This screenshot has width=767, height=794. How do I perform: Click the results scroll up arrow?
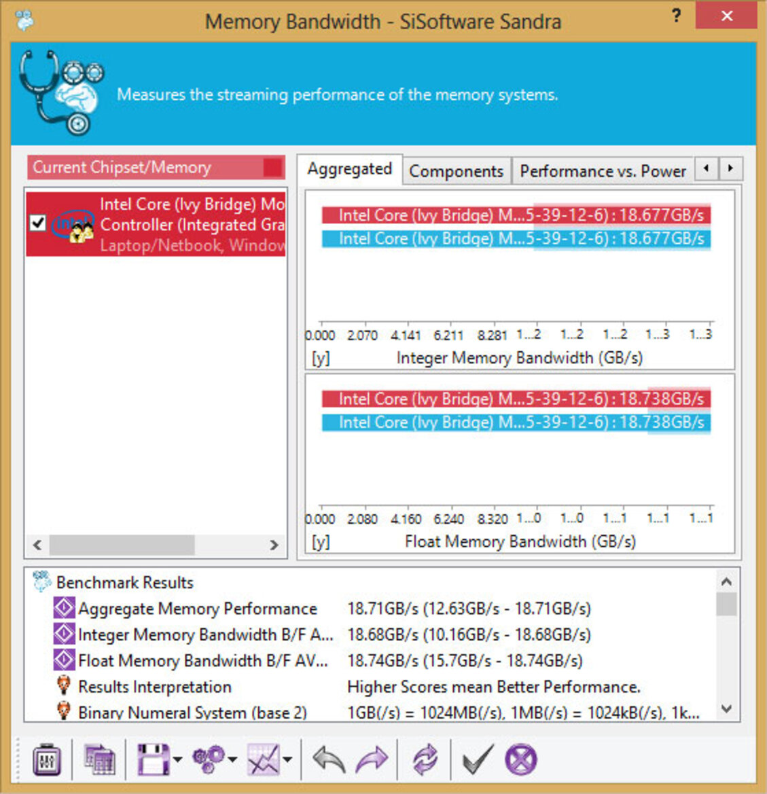click(726, 581)
